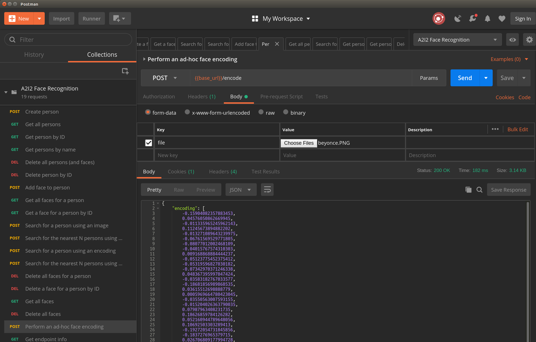The width and height of the screenshot is (536, 342).
Task: Search within the response body
Action: (479, 190)
